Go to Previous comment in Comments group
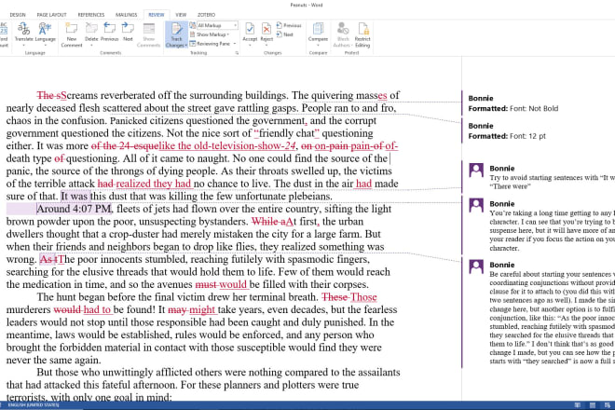615x410 pixels. [x=109, y=32]
